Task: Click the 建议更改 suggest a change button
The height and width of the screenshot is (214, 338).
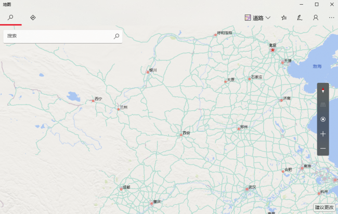Action: [324, 207]
